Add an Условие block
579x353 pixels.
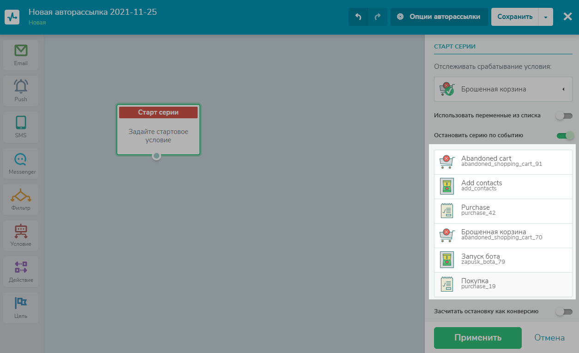(21, 235)
